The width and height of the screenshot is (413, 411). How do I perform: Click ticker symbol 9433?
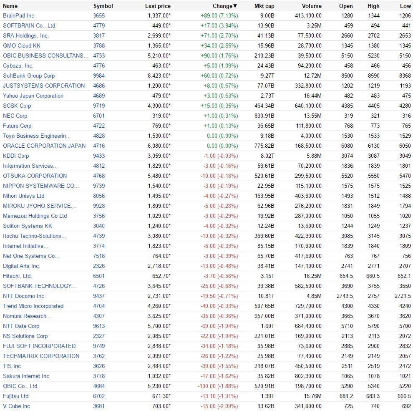(99, 156)
